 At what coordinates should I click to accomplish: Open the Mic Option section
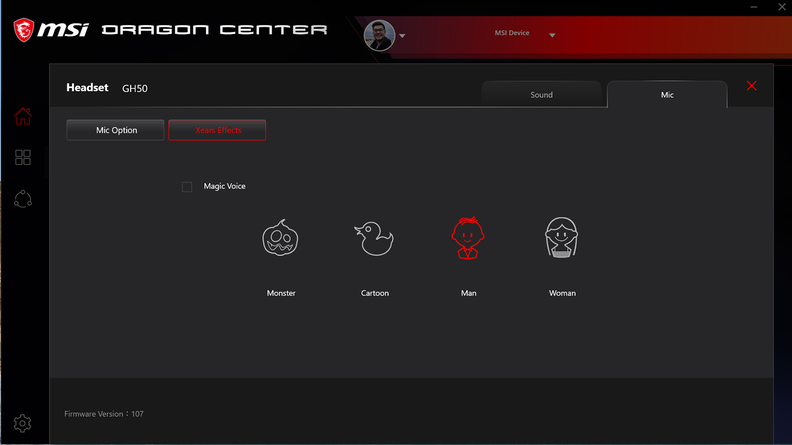[115, 130]
